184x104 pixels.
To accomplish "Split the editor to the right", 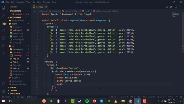I will (176, 7).
